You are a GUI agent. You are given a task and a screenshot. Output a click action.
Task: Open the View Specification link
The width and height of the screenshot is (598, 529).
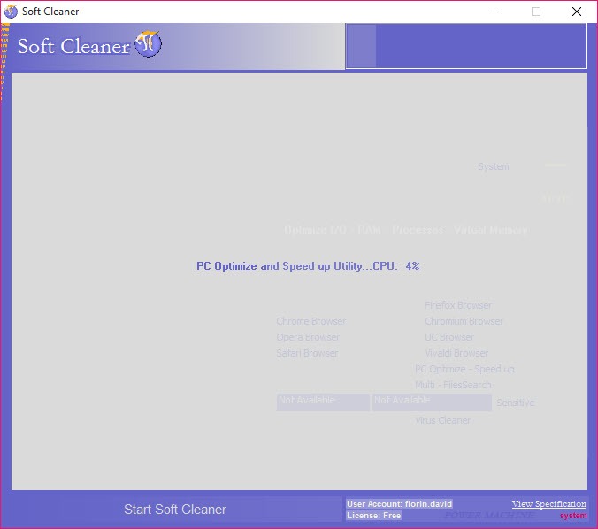[548, 504]
